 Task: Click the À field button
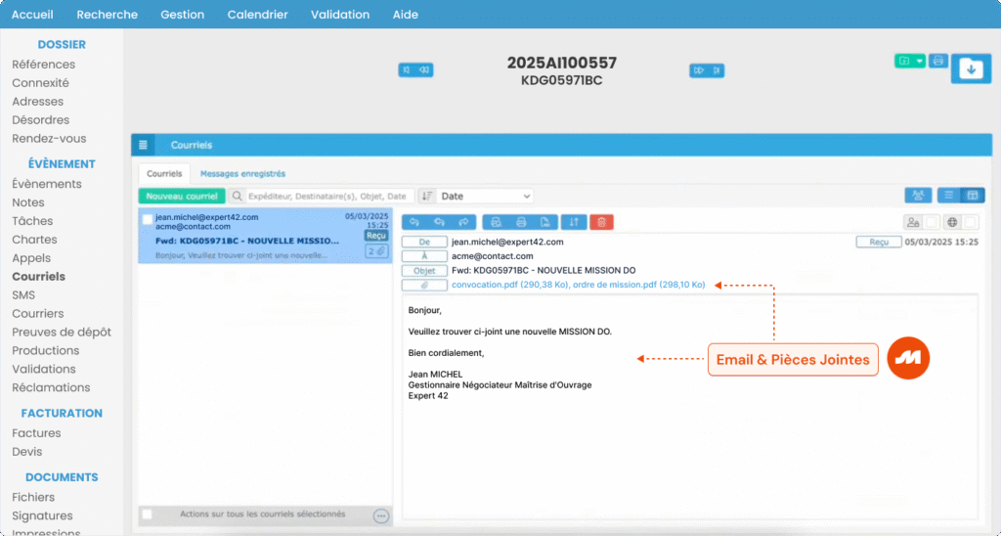[424, 256]
